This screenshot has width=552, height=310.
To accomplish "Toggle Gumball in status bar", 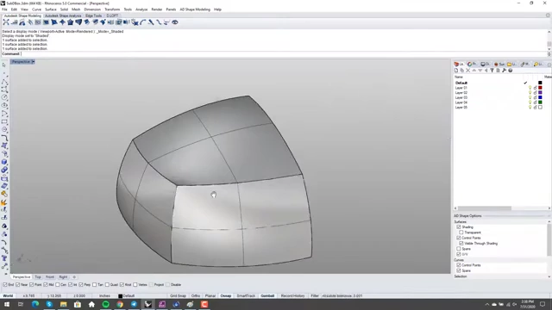I will [267, 296].
